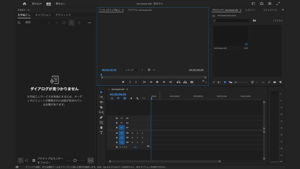Select the Track Select Forward tool
This screenshot has height=169, width=300.
pyautogui.click(x=101, y=97)
